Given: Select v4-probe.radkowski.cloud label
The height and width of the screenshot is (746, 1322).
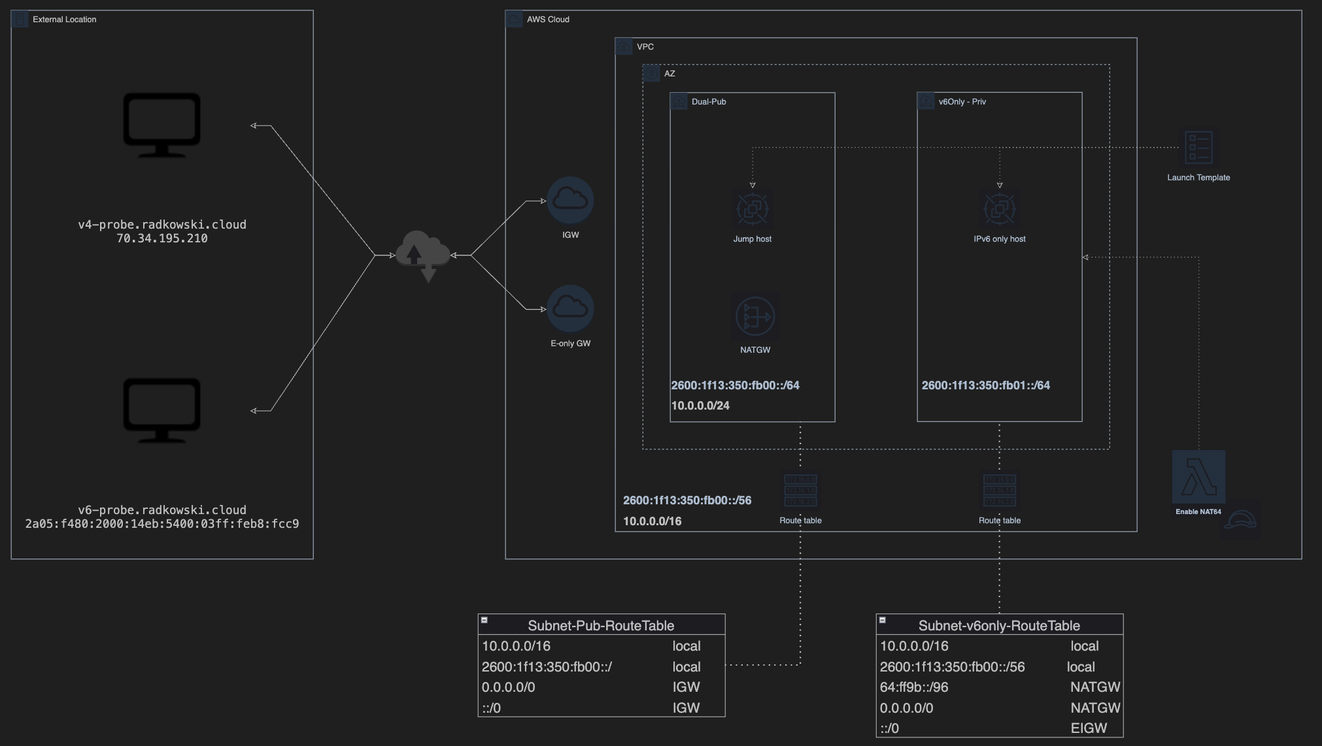Looking at the screenshot, I should pyautogui.click(x=162, y=224).
